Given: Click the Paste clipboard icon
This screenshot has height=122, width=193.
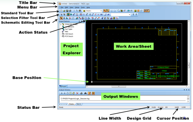Looking at the screenshot, I should (80, 11).
